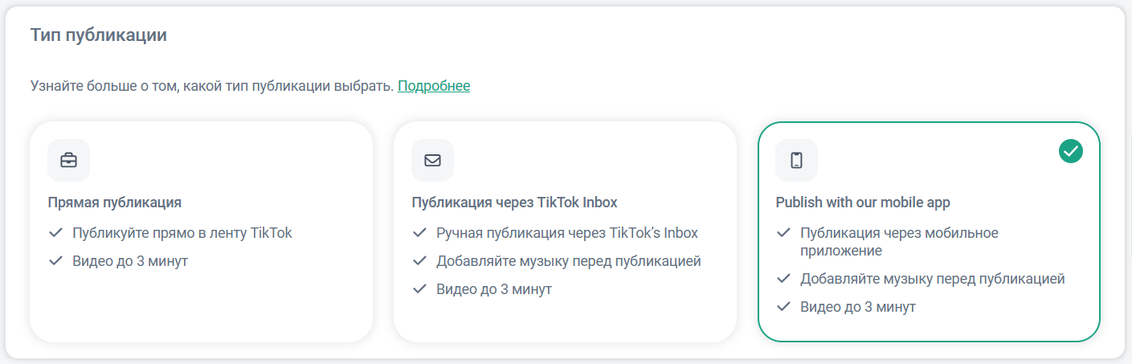Click the envelope icon in TikTok Inbox card
Viewport: 1132px width, 364px height.
coord(432,160)
